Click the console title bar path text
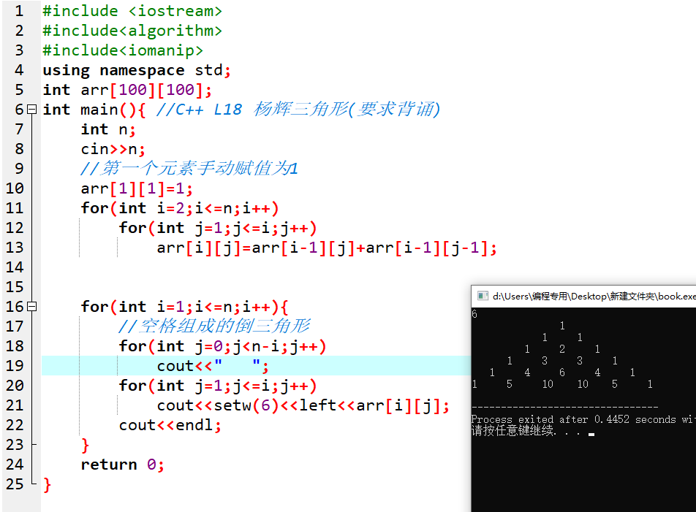 point(594,296)
